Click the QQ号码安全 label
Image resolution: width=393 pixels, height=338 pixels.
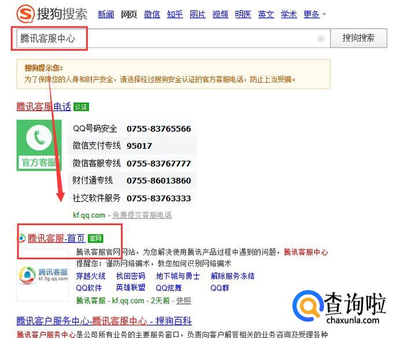coord(95,128)
